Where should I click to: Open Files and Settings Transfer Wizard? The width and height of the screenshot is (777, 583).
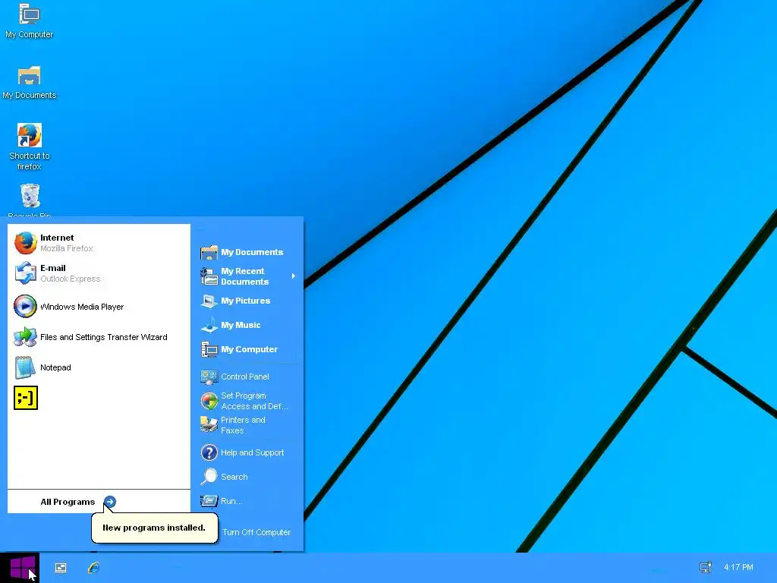pyautogui.click(x=99, y=337)
